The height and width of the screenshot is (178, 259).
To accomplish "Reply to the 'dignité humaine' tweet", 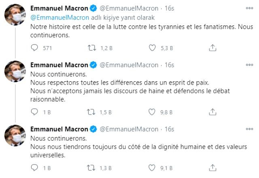I will (x=35, y=167).
